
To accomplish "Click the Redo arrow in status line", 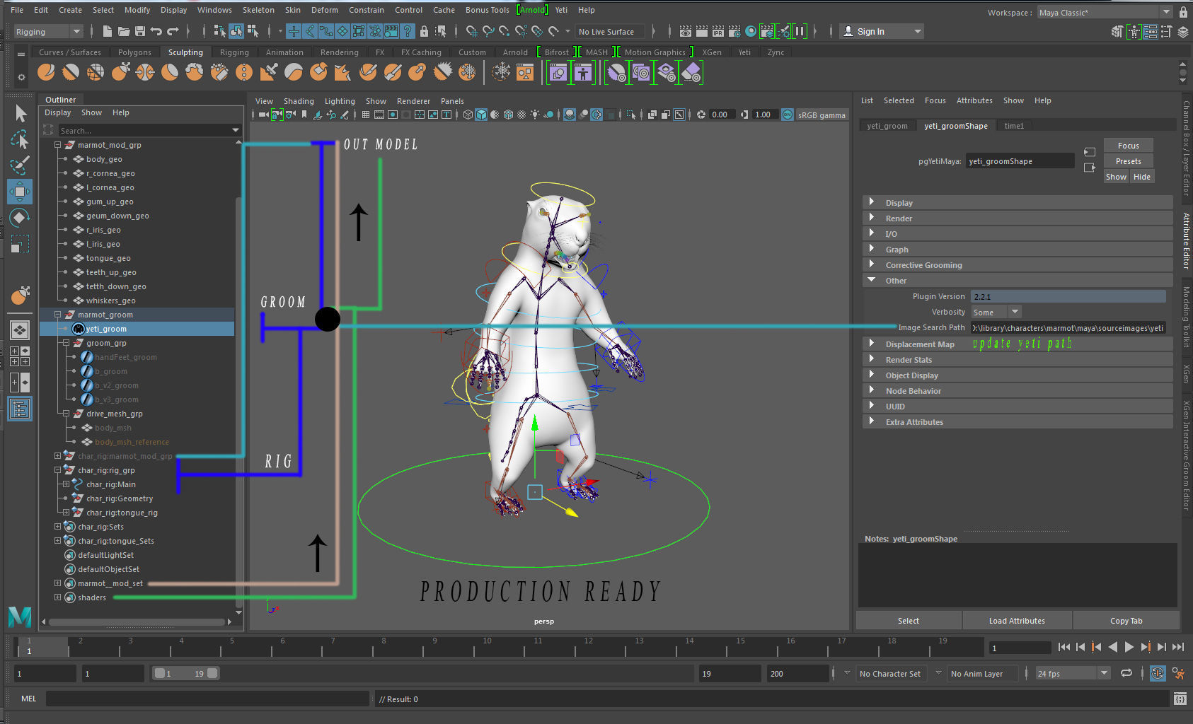I will [173, 31].
